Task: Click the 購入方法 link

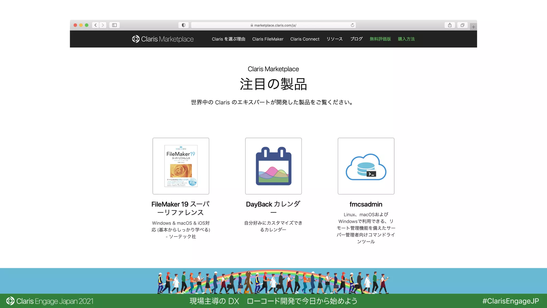Action: (x=406, y=39)
